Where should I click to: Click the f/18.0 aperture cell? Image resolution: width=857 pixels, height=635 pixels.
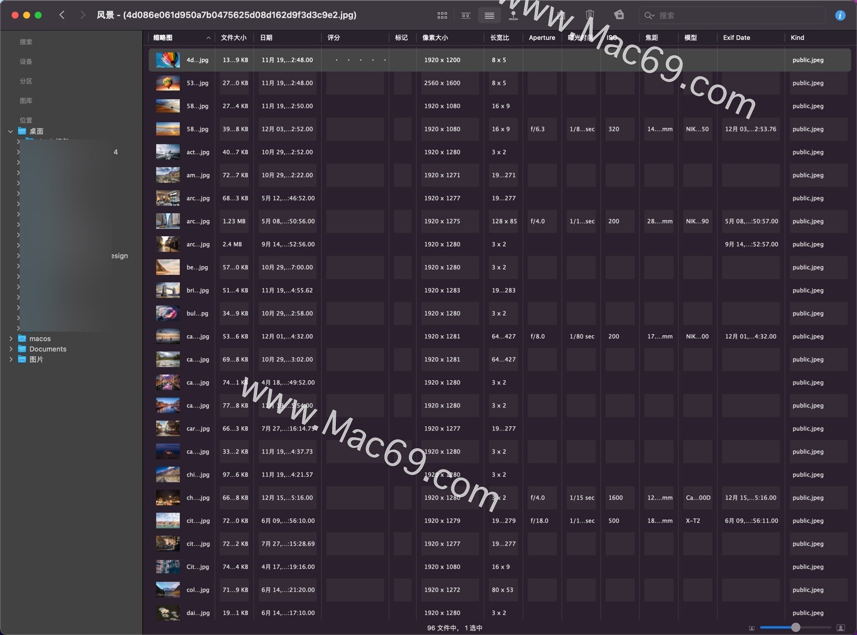[x=539, y=521]
